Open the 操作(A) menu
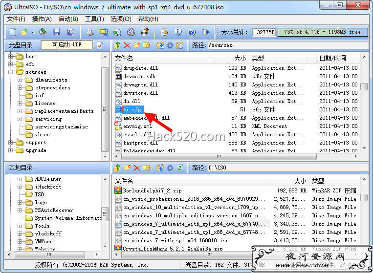Viewport: 373px width, 273px height. pyautogui.click(x=42, y=19)
